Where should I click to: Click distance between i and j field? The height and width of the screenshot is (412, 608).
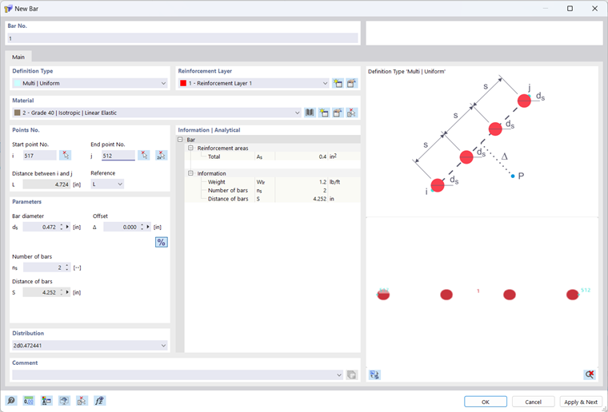pos(46,184)
